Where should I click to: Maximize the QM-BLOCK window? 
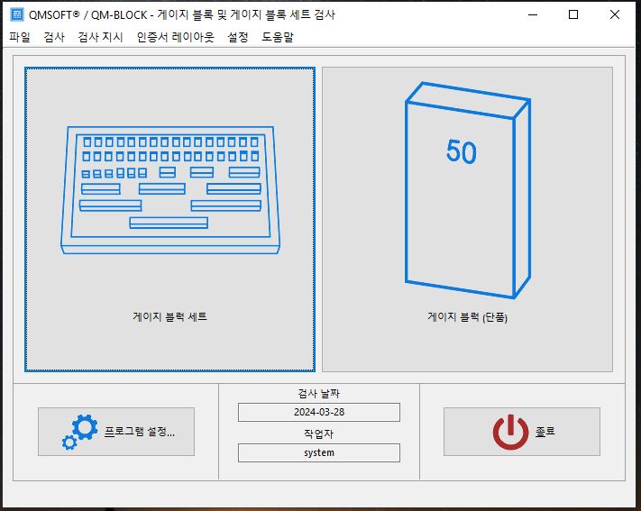(x=573, y=14)
